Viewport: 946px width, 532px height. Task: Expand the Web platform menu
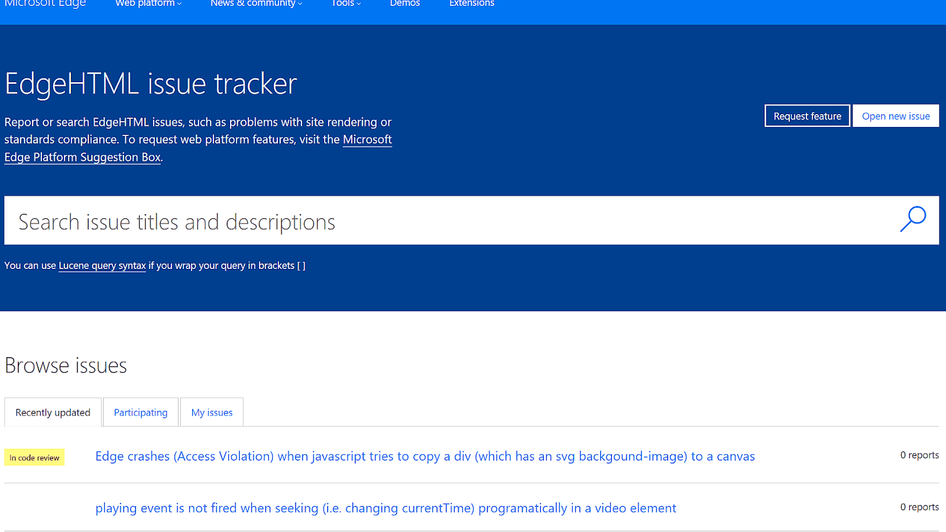point(148,4)
